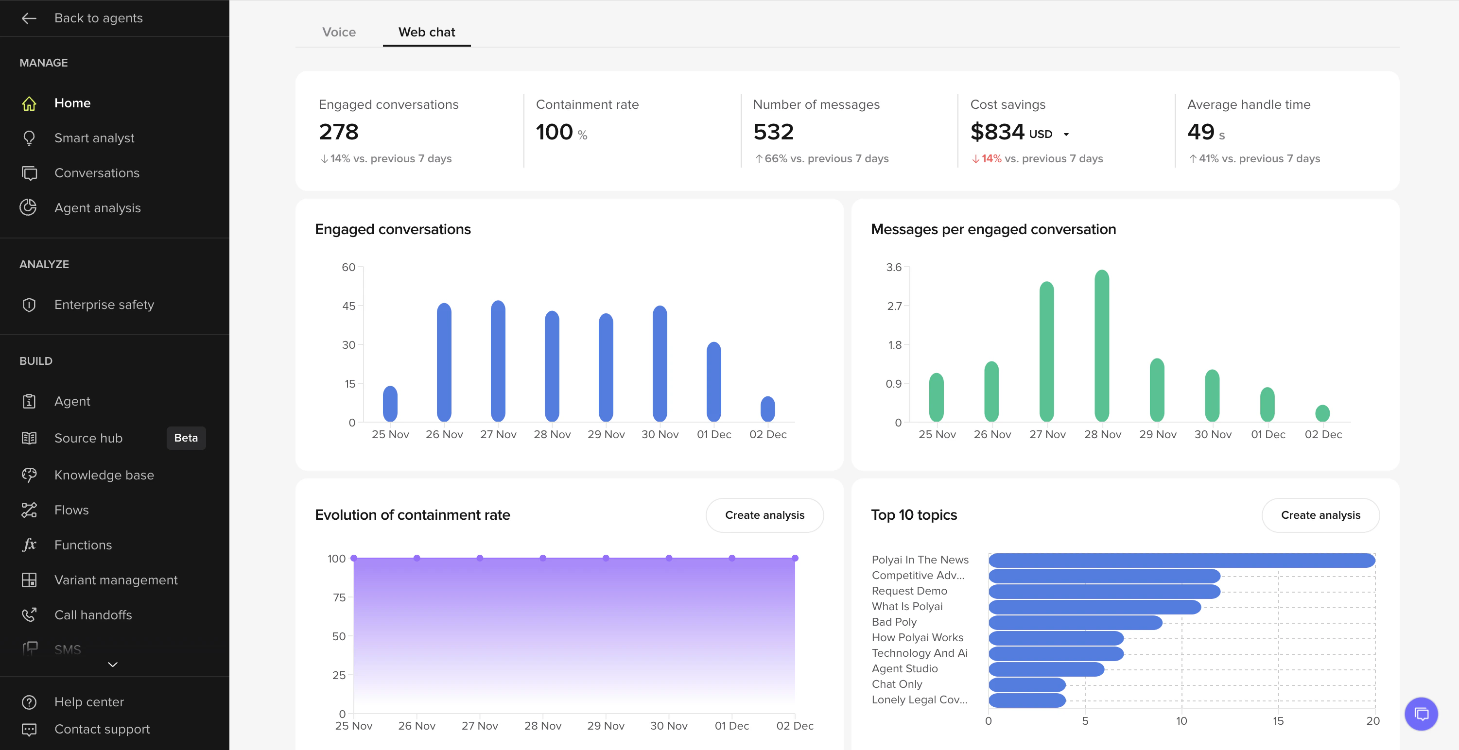Click Create analysis for containment rate

click(x=764, y=515)
